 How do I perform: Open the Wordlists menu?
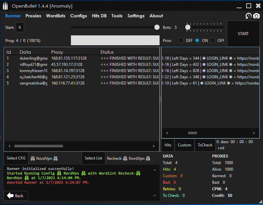[55, 16]
